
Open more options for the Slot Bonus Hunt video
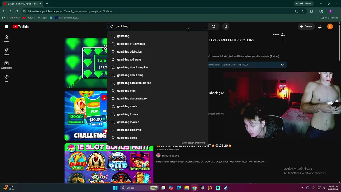click(x=283, y=145)
